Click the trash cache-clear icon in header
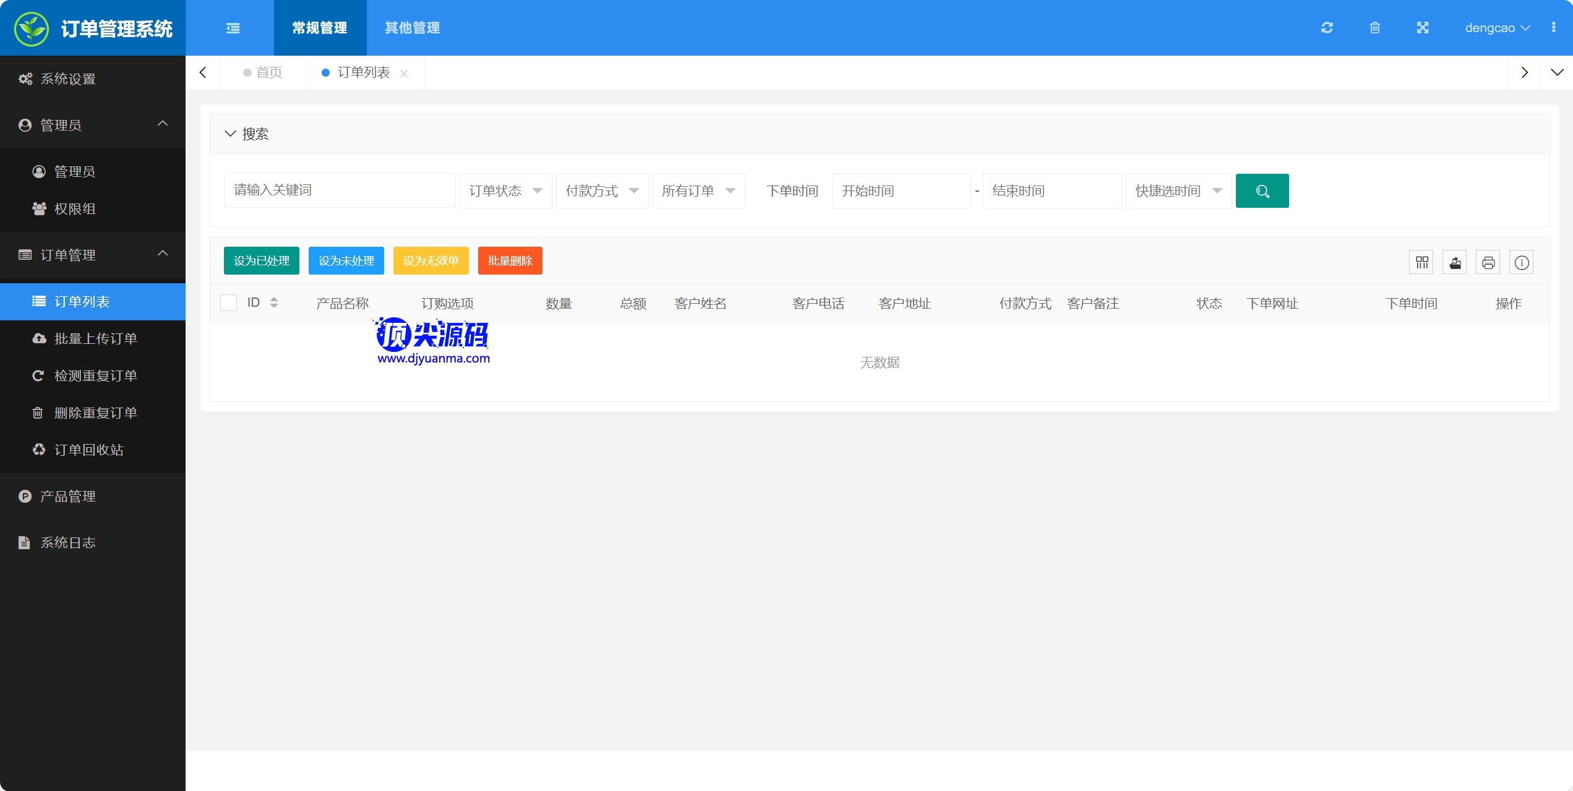Viewport: 1573px width, 791px height. pos(1374,28)
